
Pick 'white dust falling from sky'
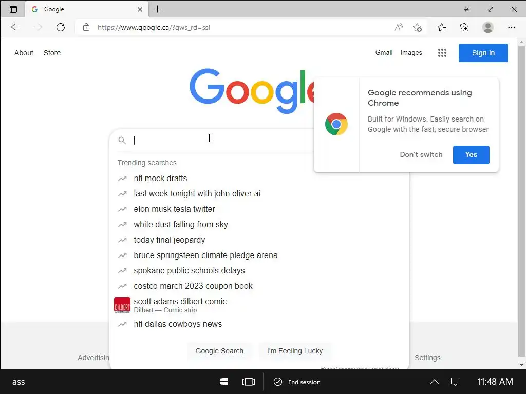[259, 225]
